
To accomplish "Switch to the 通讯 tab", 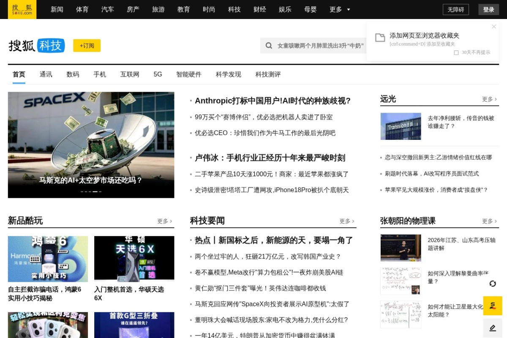I will [x=46, y=74].
